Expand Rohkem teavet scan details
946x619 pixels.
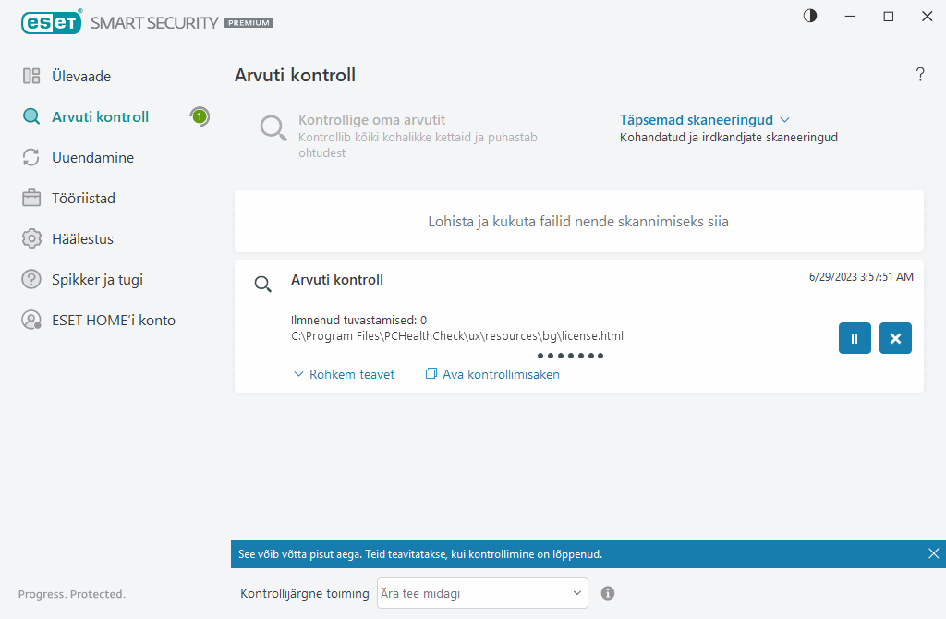[x=344, y=374]
